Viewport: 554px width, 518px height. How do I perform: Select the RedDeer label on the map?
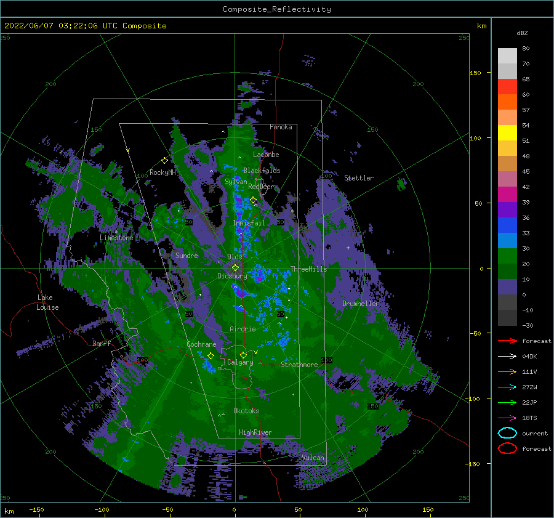261,187
